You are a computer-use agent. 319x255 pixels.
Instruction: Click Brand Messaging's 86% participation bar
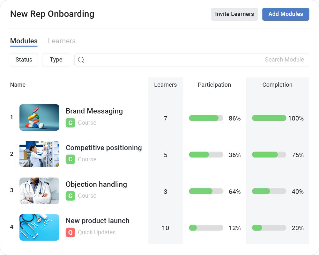point(206,118)
